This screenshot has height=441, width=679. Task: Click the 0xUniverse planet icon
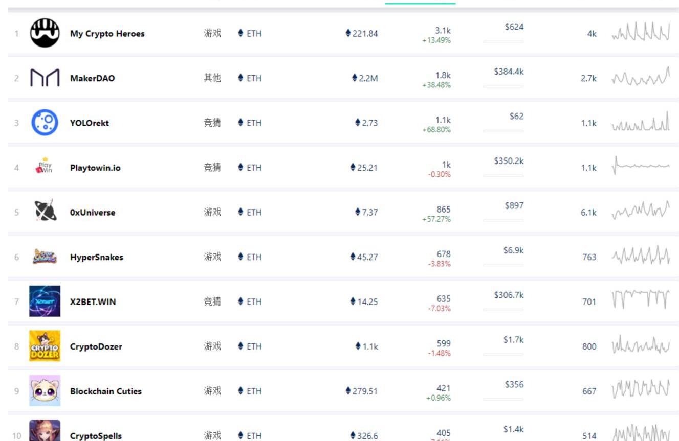click(x=45, y=212)
